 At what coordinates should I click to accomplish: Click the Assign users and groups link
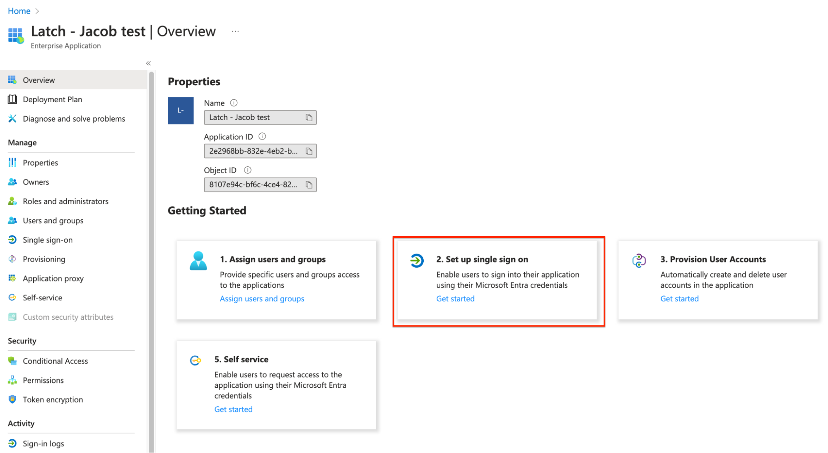(262, 299)
